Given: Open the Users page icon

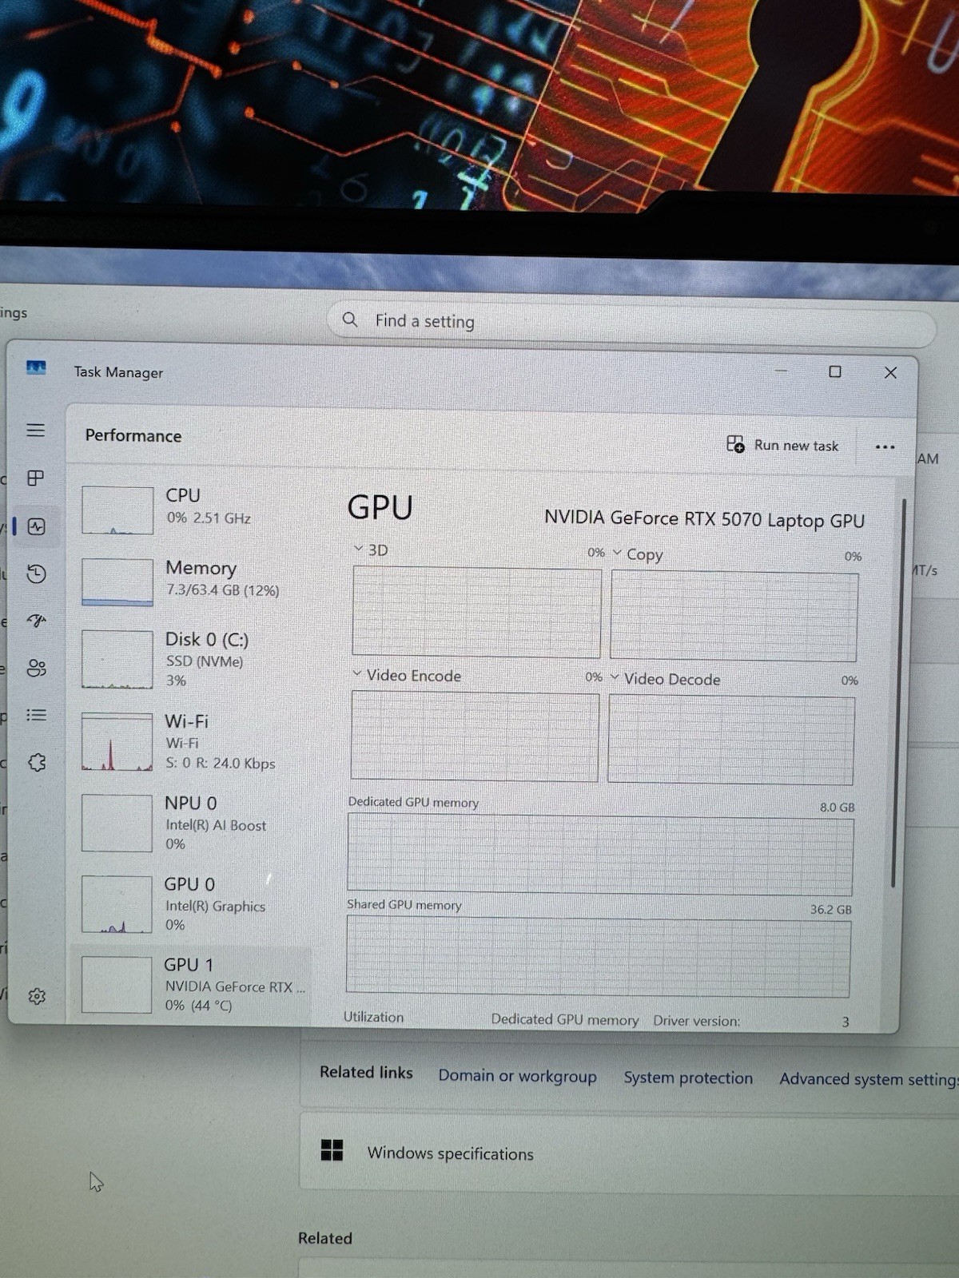Looking at the screenshot, I should click(37, 668).
